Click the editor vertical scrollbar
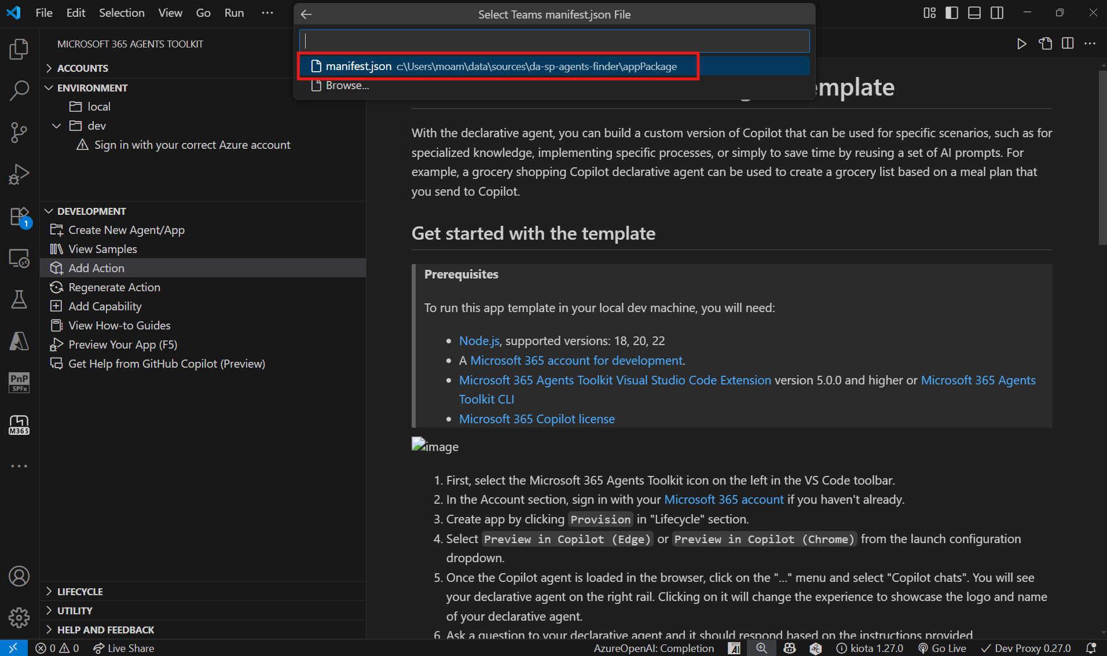The height and width of the screenshot is (656, 1107). tap(1102, 157)
